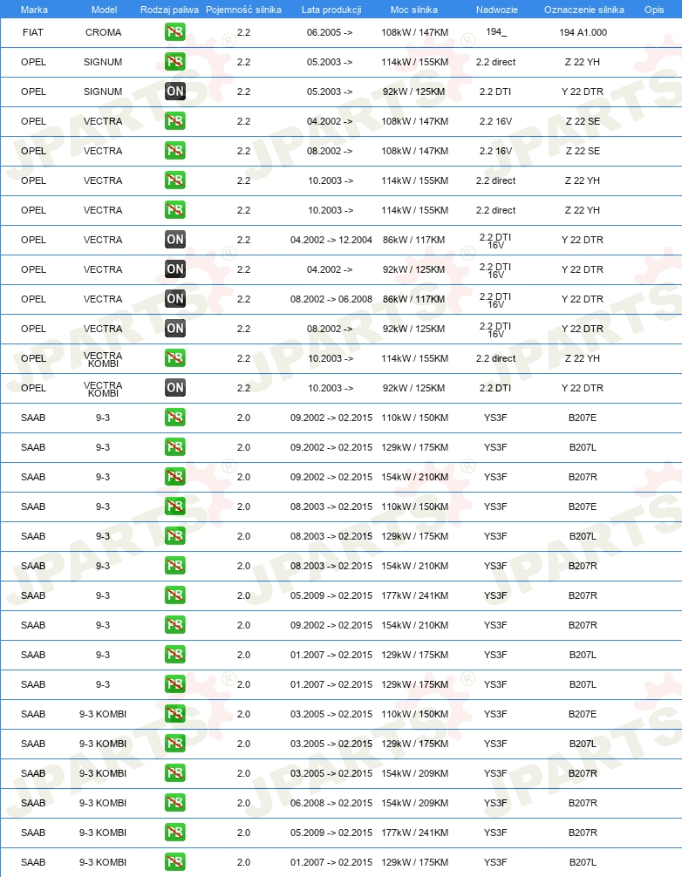Click the petrol icon in SAAB 9-3 09.2002 110kW row
The width and height of the screenshot is (682, 877).
click(175, 418)
